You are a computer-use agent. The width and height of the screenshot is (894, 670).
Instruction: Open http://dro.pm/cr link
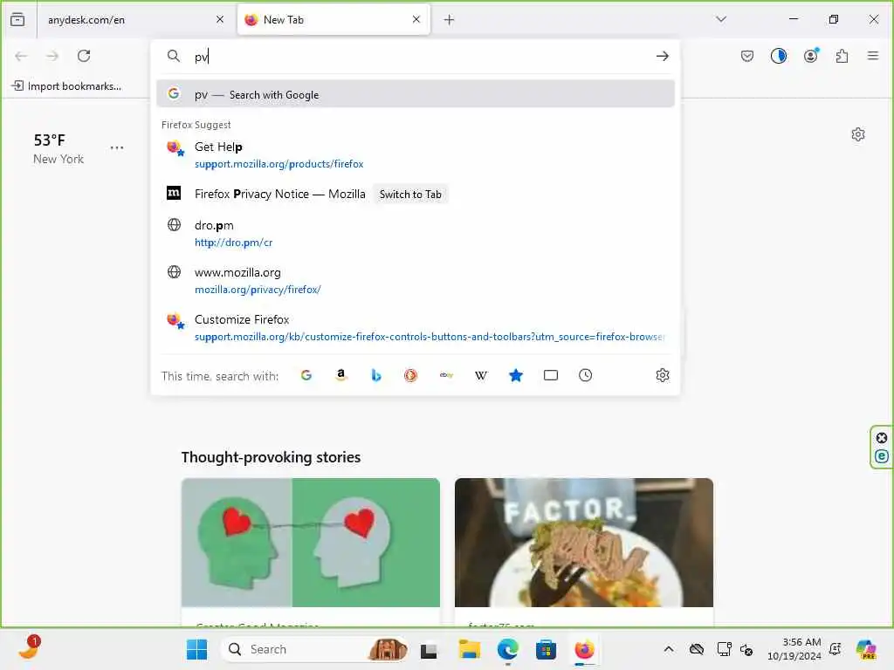[233, 243]
